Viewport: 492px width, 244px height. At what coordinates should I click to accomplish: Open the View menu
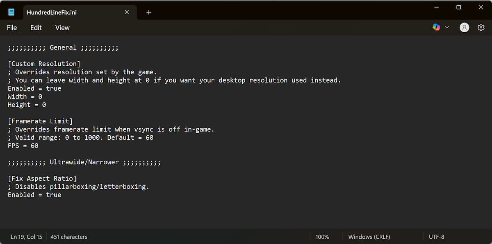click(62, 27)
